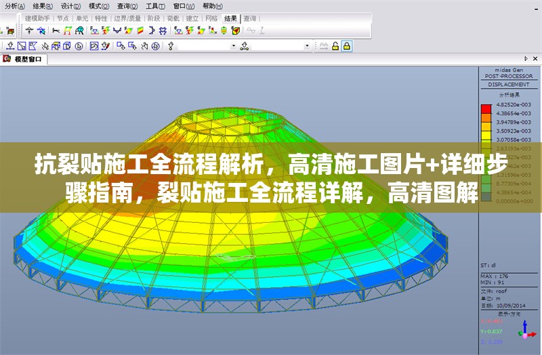Image resolution: width=542 pixels, height=355 pixels.
Task: Click the XYZ axis orientation triad
Action: pos(524,331)
